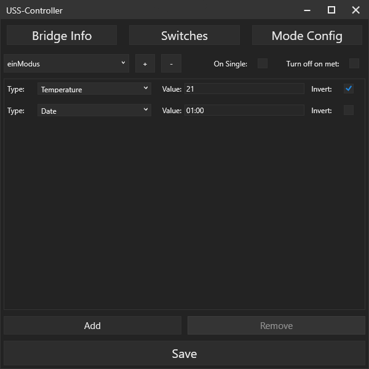The width and height of the screenshot is (369, 369).
Task: Click the Add condition button
Action: (92, 325)
